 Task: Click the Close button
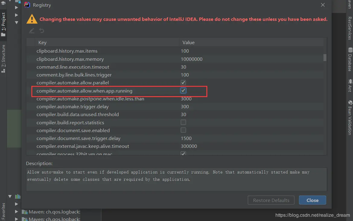click(312, 200)
